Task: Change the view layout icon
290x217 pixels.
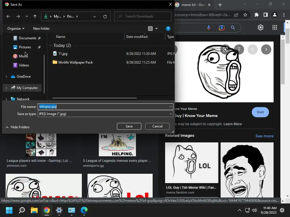Action: tap(150, 29)
